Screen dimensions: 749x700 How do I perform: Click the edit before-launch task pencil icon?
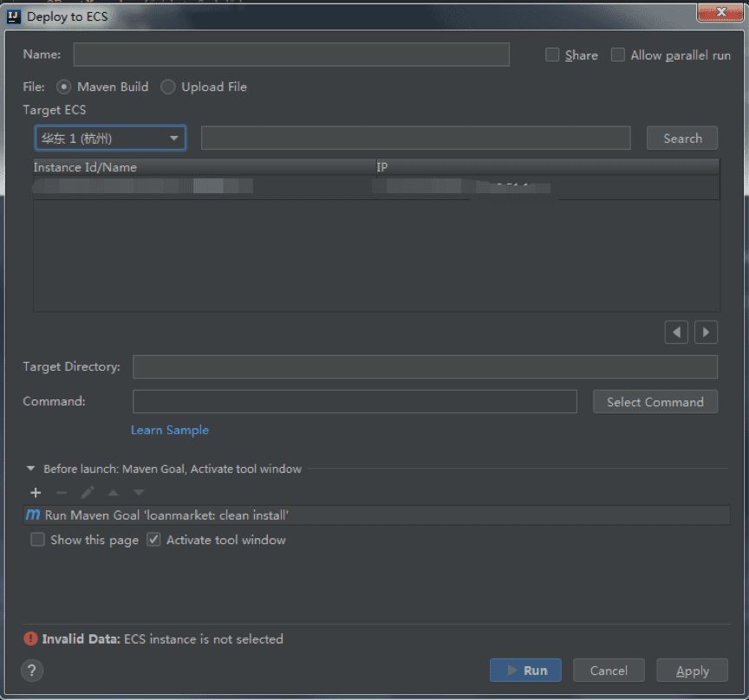[x=88, y=492]
